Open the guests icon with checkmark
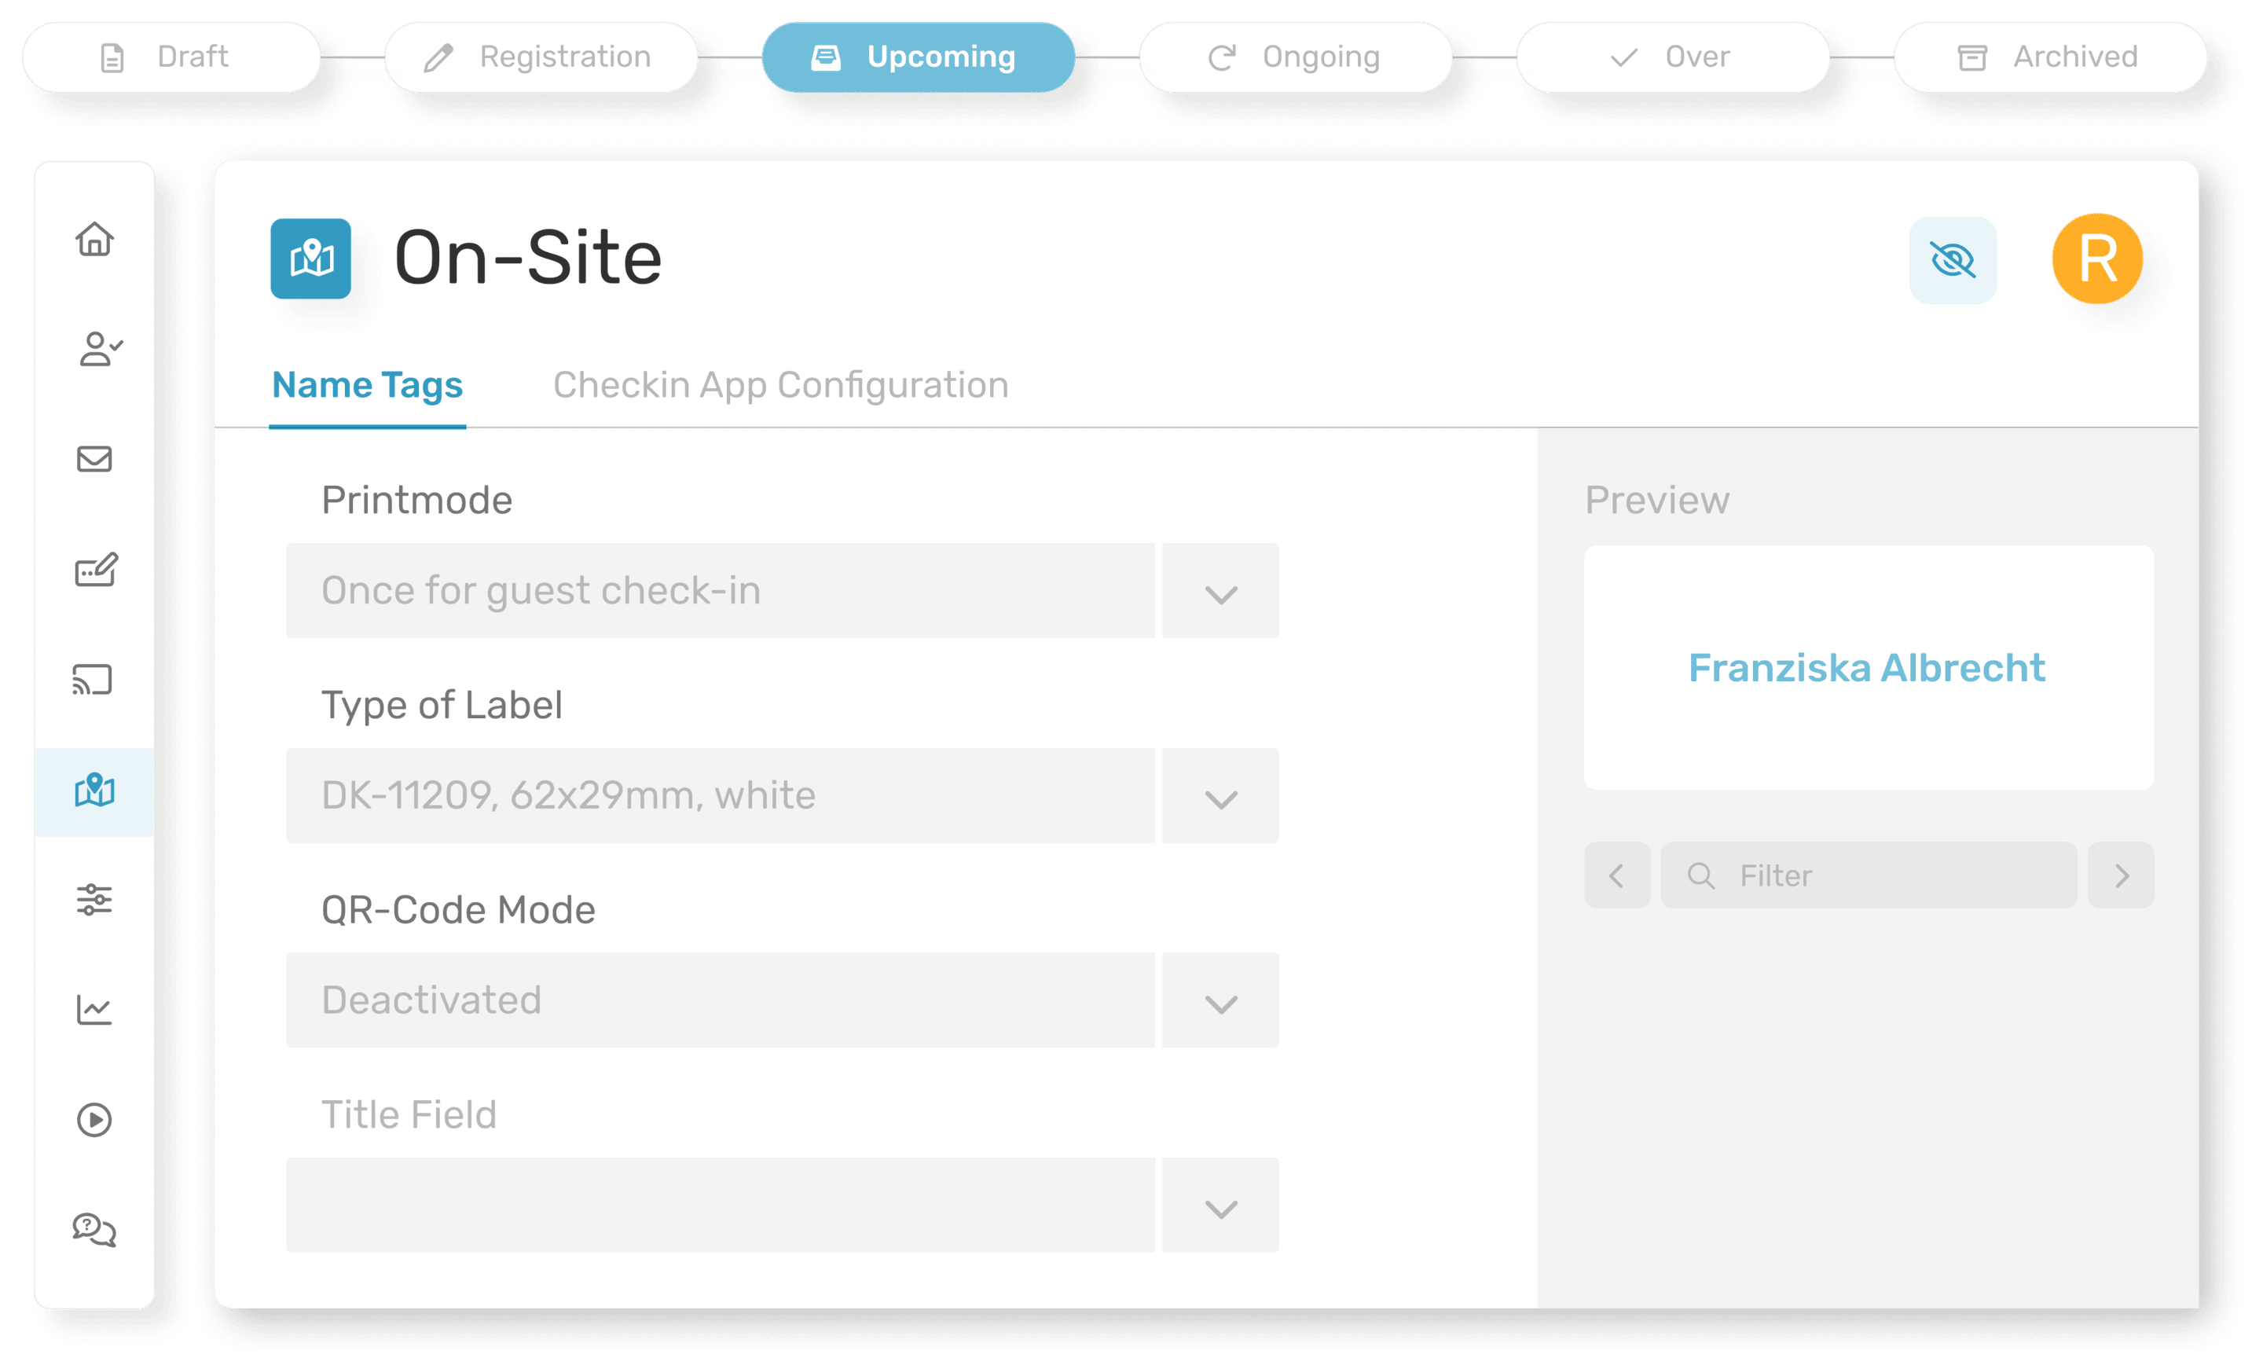The image size is (2263, 1365). point(99,349)
